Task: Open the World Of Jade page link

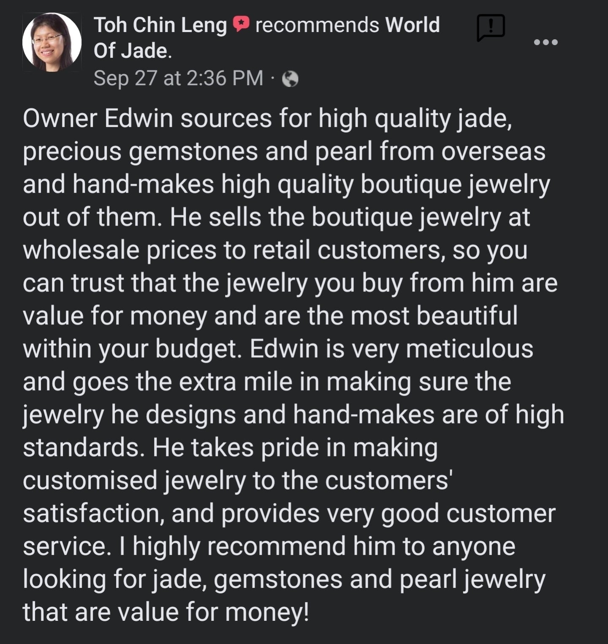Action: (412, 25)
